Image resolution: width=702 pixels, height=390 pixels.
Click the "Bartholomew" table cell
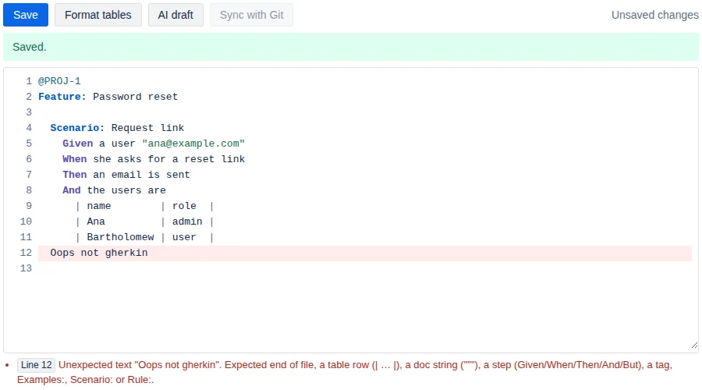[120, 237]
